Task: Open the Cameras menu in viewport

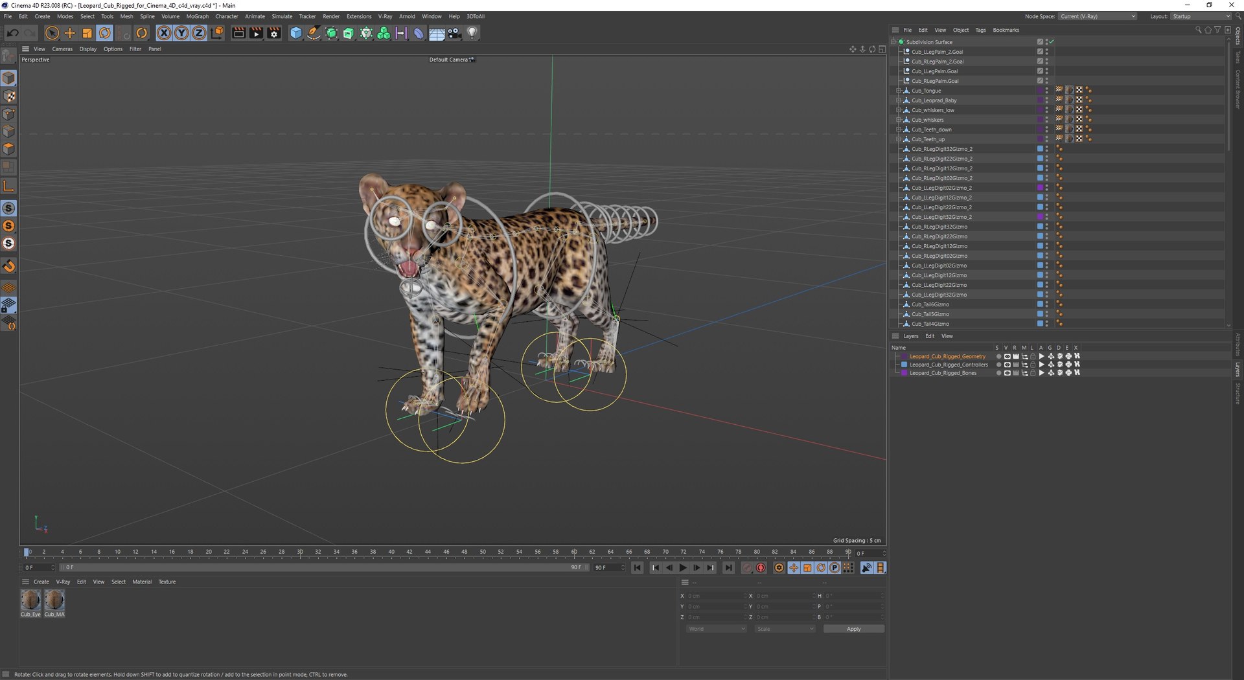Action: click(62, 49)
